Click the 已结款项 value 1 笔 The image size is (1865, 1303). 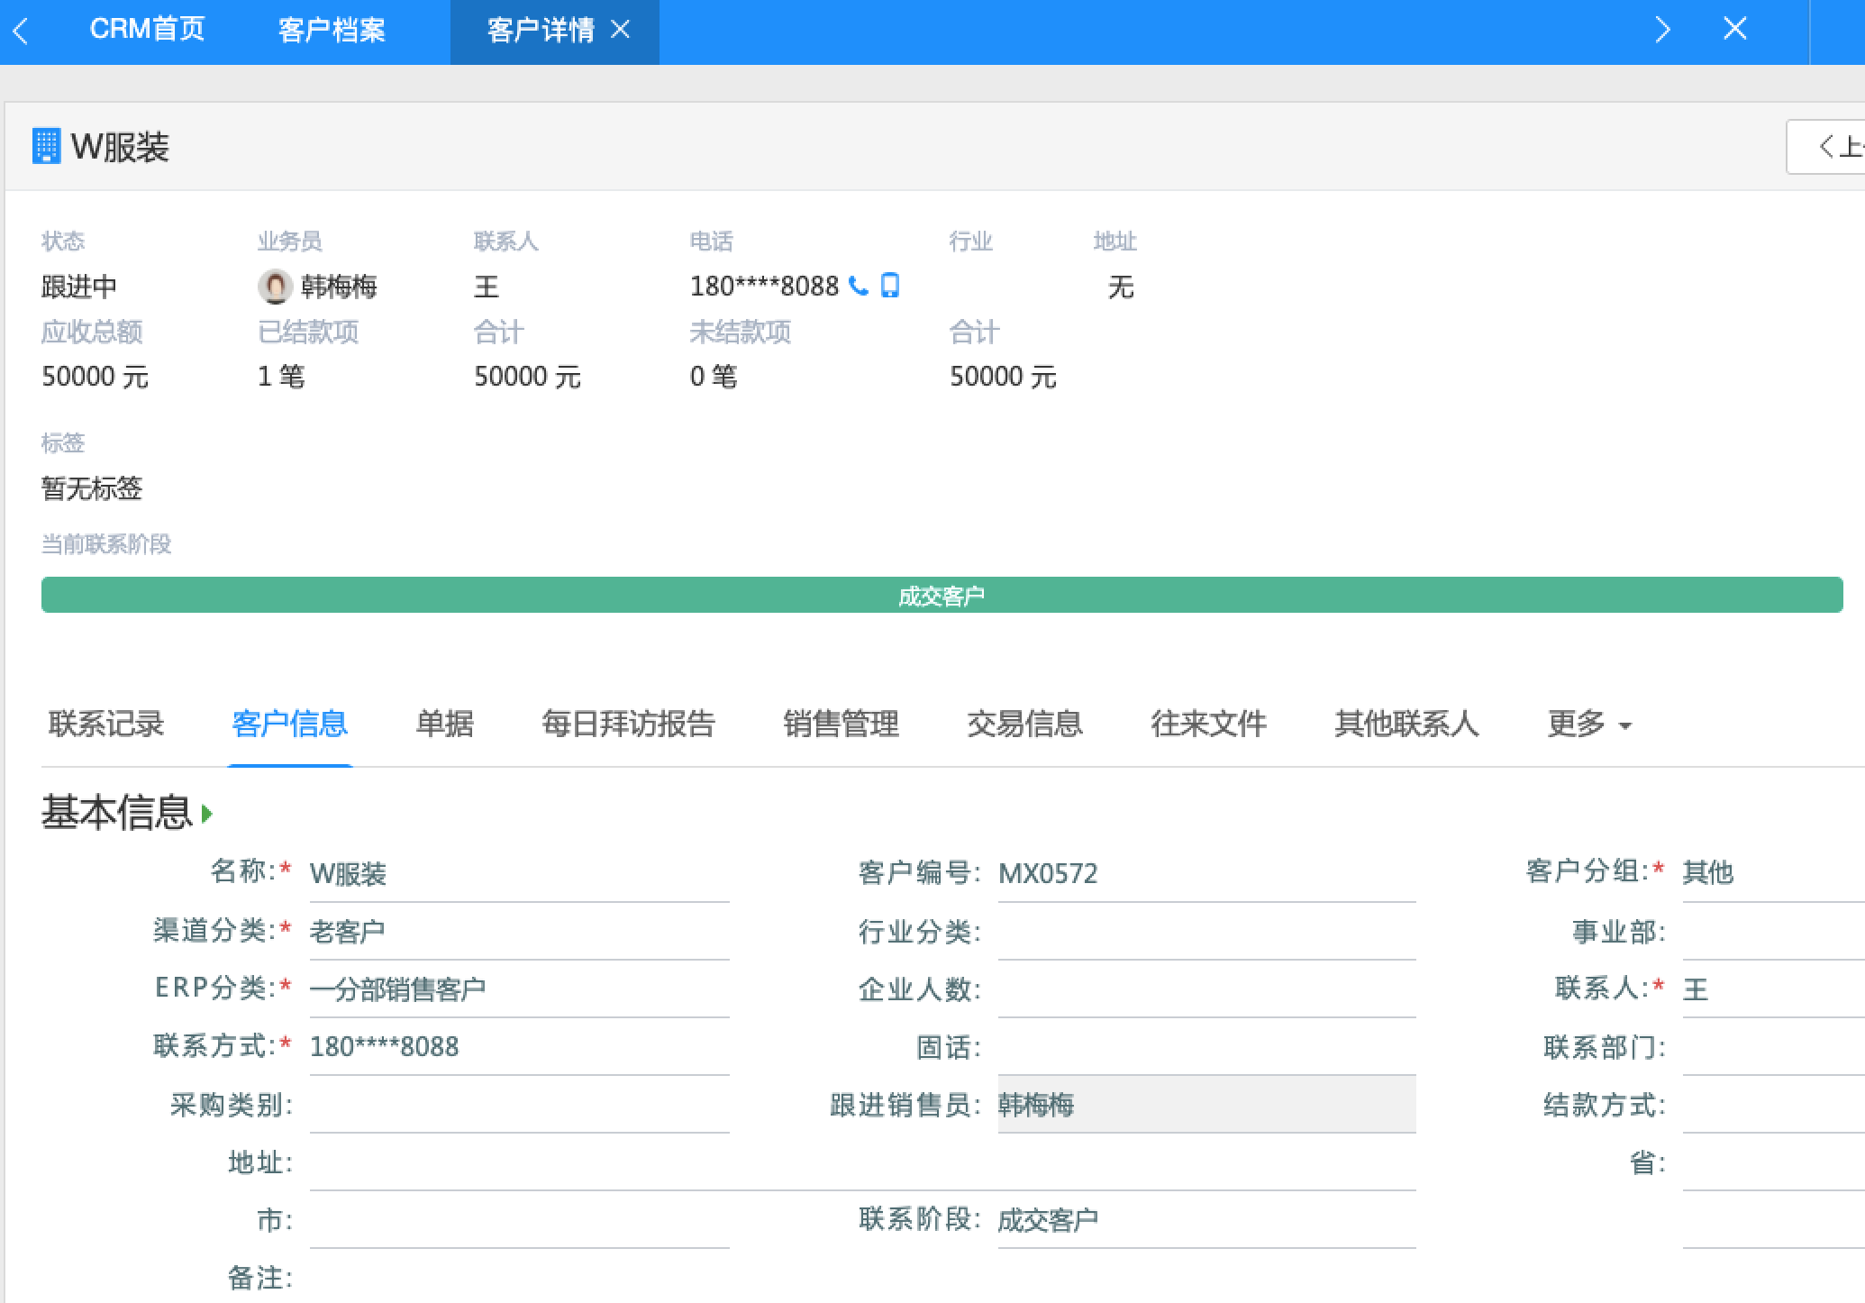pyautogui.click(x=281, y=376)
